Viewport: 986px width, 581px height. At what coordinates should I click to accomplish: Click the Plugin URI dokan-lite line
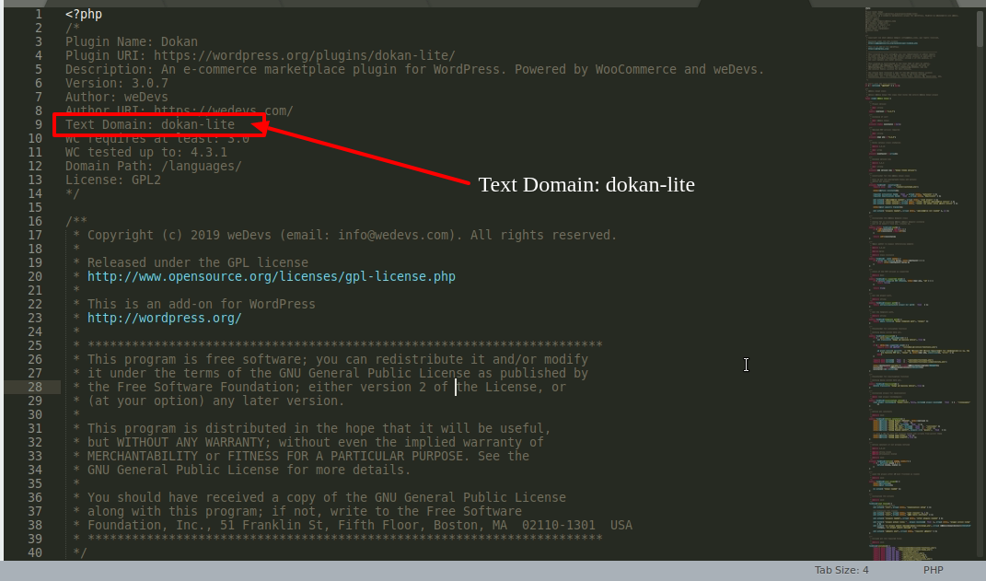coord(261,55)
